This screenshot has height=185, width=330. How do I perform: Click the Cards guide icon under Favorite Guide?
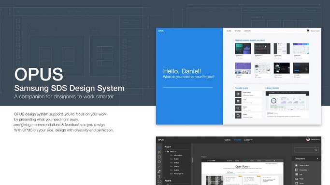pyautogui.click(x=238, y=116)
